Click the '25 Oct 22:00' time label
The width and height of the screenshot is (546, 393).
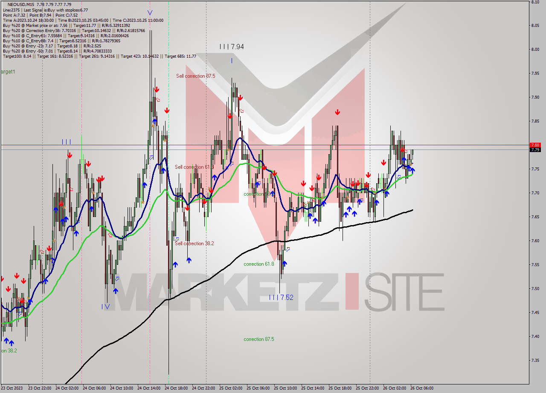point(368,388)
